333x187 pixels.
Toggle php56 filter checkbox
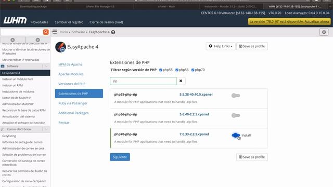[177, 70]
